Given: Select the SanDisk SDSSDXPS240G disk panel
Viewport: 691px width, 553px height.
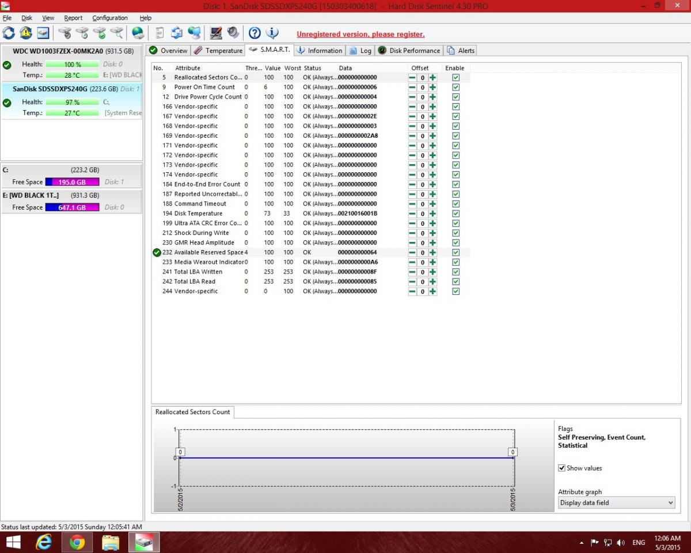Looking at the screenshot, I should click(x=71, y=101).
